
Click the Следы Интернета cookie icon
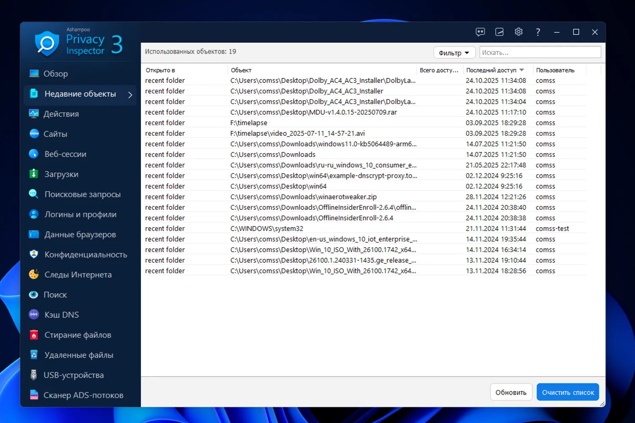coord(34,274)
